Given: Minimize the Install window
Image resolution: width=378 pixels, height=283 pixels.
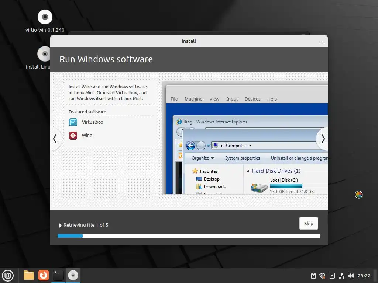Looking at the screenshot, I should (322, 41).
